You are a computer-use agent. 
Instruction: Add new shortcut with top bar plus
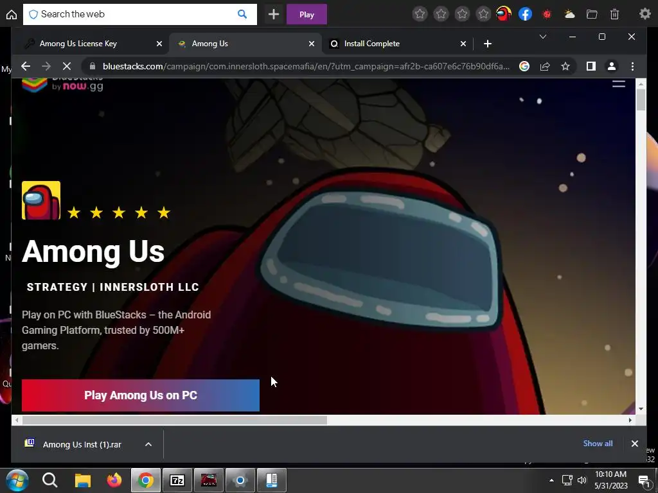274,14
